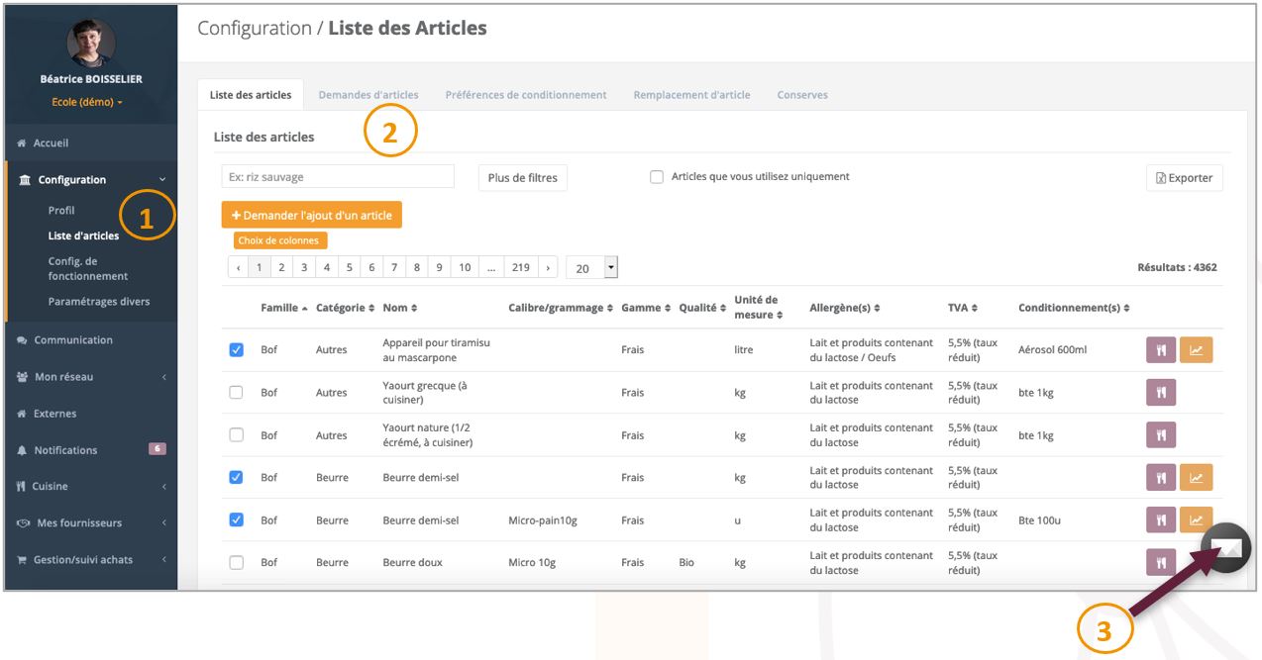Viewport: 1262px width, 660px height.
Task: Sort by Allergène(s) column
Action: pos(845,308)
